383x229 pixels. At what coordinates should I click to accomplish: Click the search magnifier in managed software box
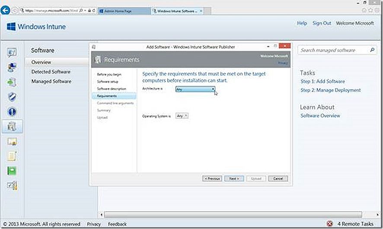click(372, 50)
